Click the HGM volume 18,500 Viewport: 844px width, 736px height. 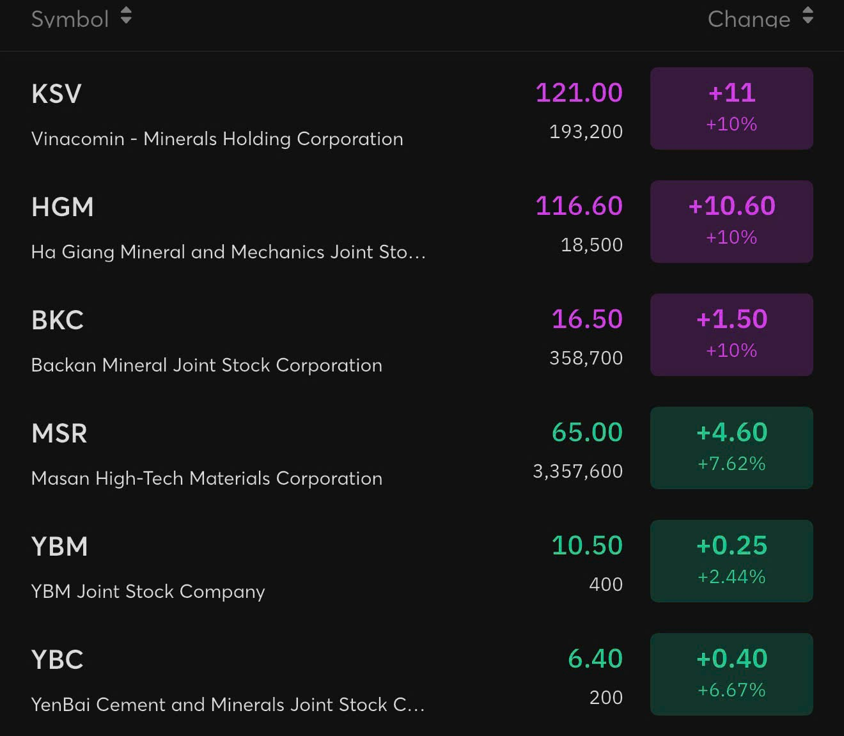click(591, 245)
